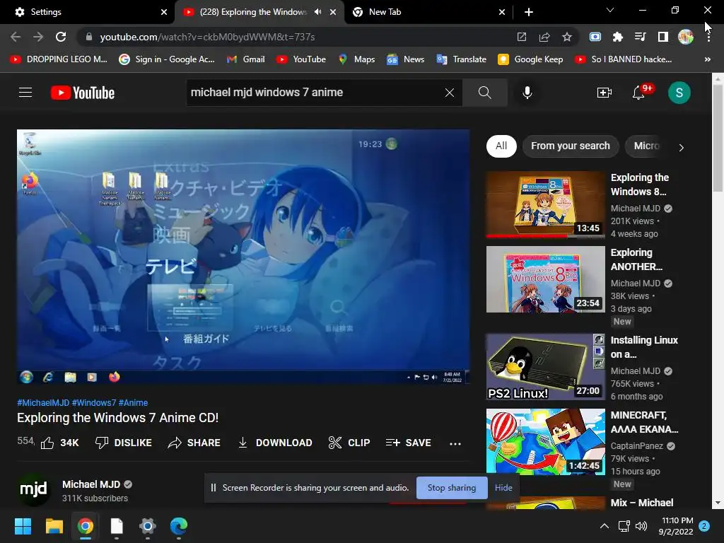
Task: Click the #Windows7 hashtag
Action: (94, 402)
